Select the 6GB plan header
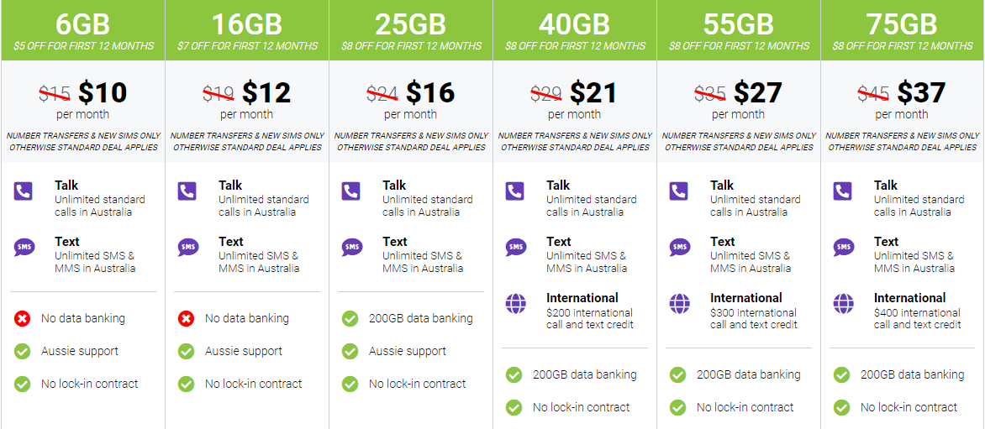The image size is (985, 429). click(x=83, y=25)
